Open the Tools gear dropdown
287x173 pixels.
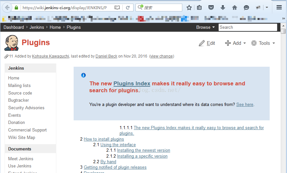coord(263,43)
